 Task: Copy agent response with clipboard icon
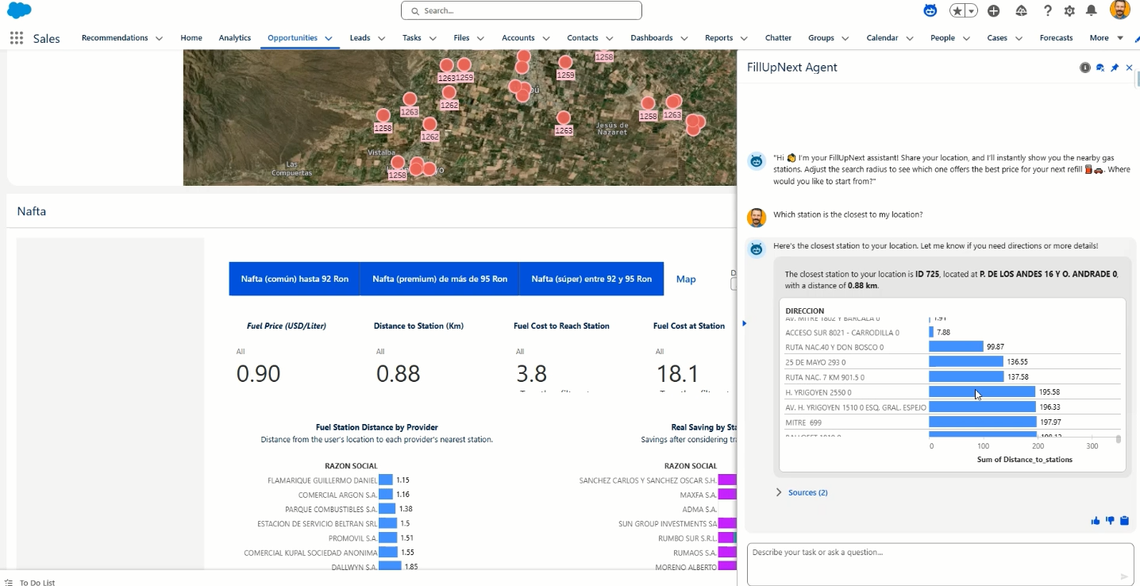1124,521
